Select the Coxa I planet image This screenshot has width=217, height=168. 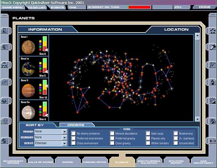(x=28, y=47)
